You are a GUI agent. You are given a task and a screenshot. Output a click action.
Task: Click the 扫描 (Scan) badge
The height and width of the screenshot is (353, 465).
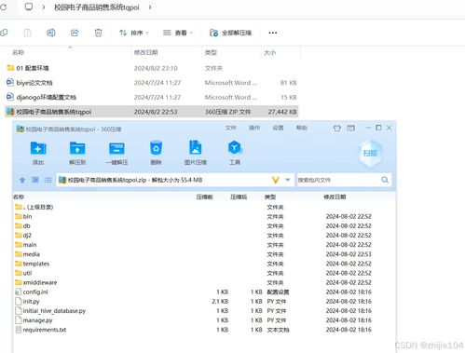[370, 153]
